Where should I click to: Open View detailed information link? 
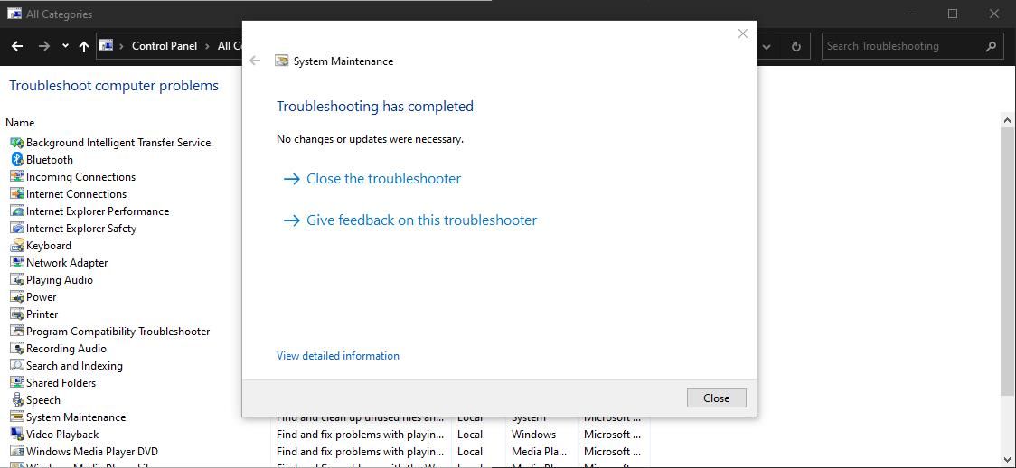[x=337, y=356]
